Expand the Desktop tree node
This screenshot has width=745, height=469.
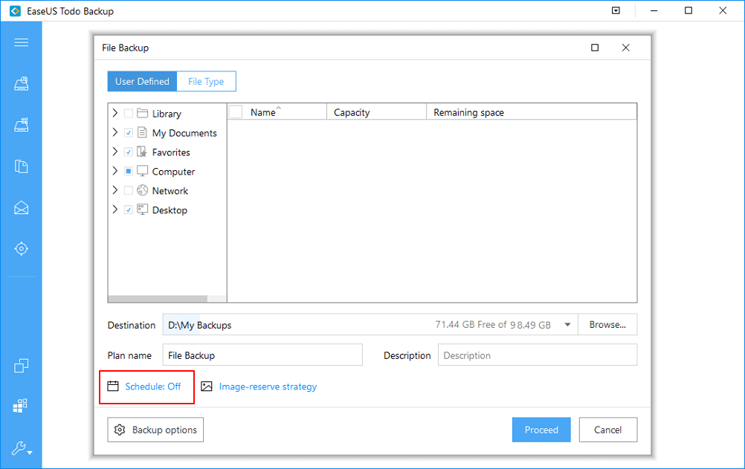coord(115,209)
